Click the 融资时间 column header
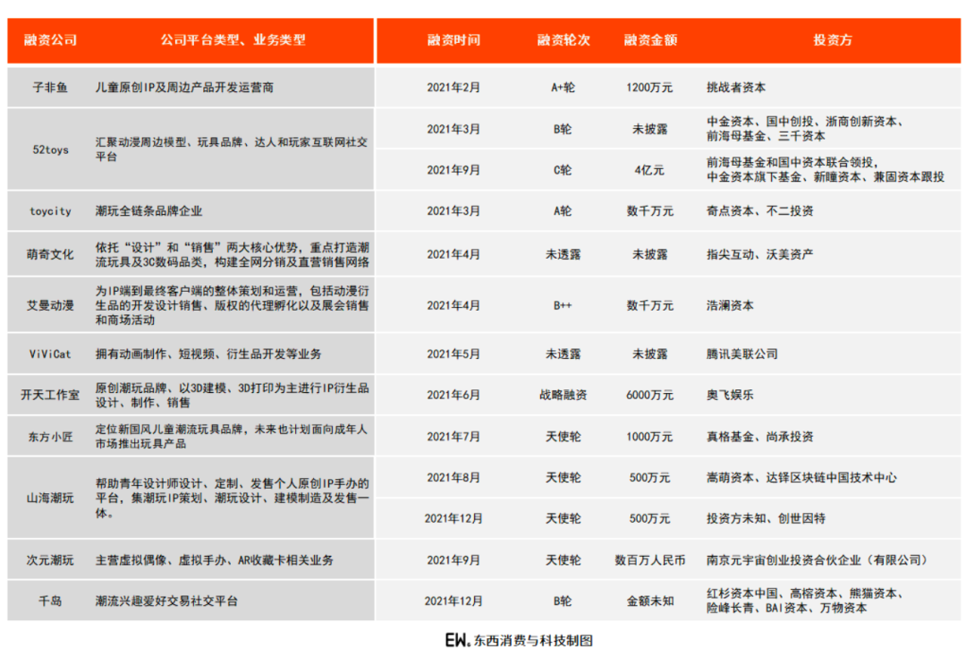This screenshot has height=657, width=966. (x=453, y=40)
